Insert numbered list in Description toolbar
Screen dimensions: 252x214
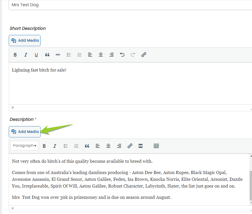click(76, 146)
